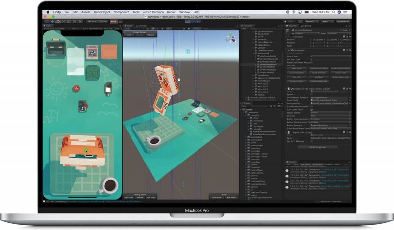This screenshot has height=230, width=394.
Task: Open the Notification Center list icon
Action: [x=346, y=12]
